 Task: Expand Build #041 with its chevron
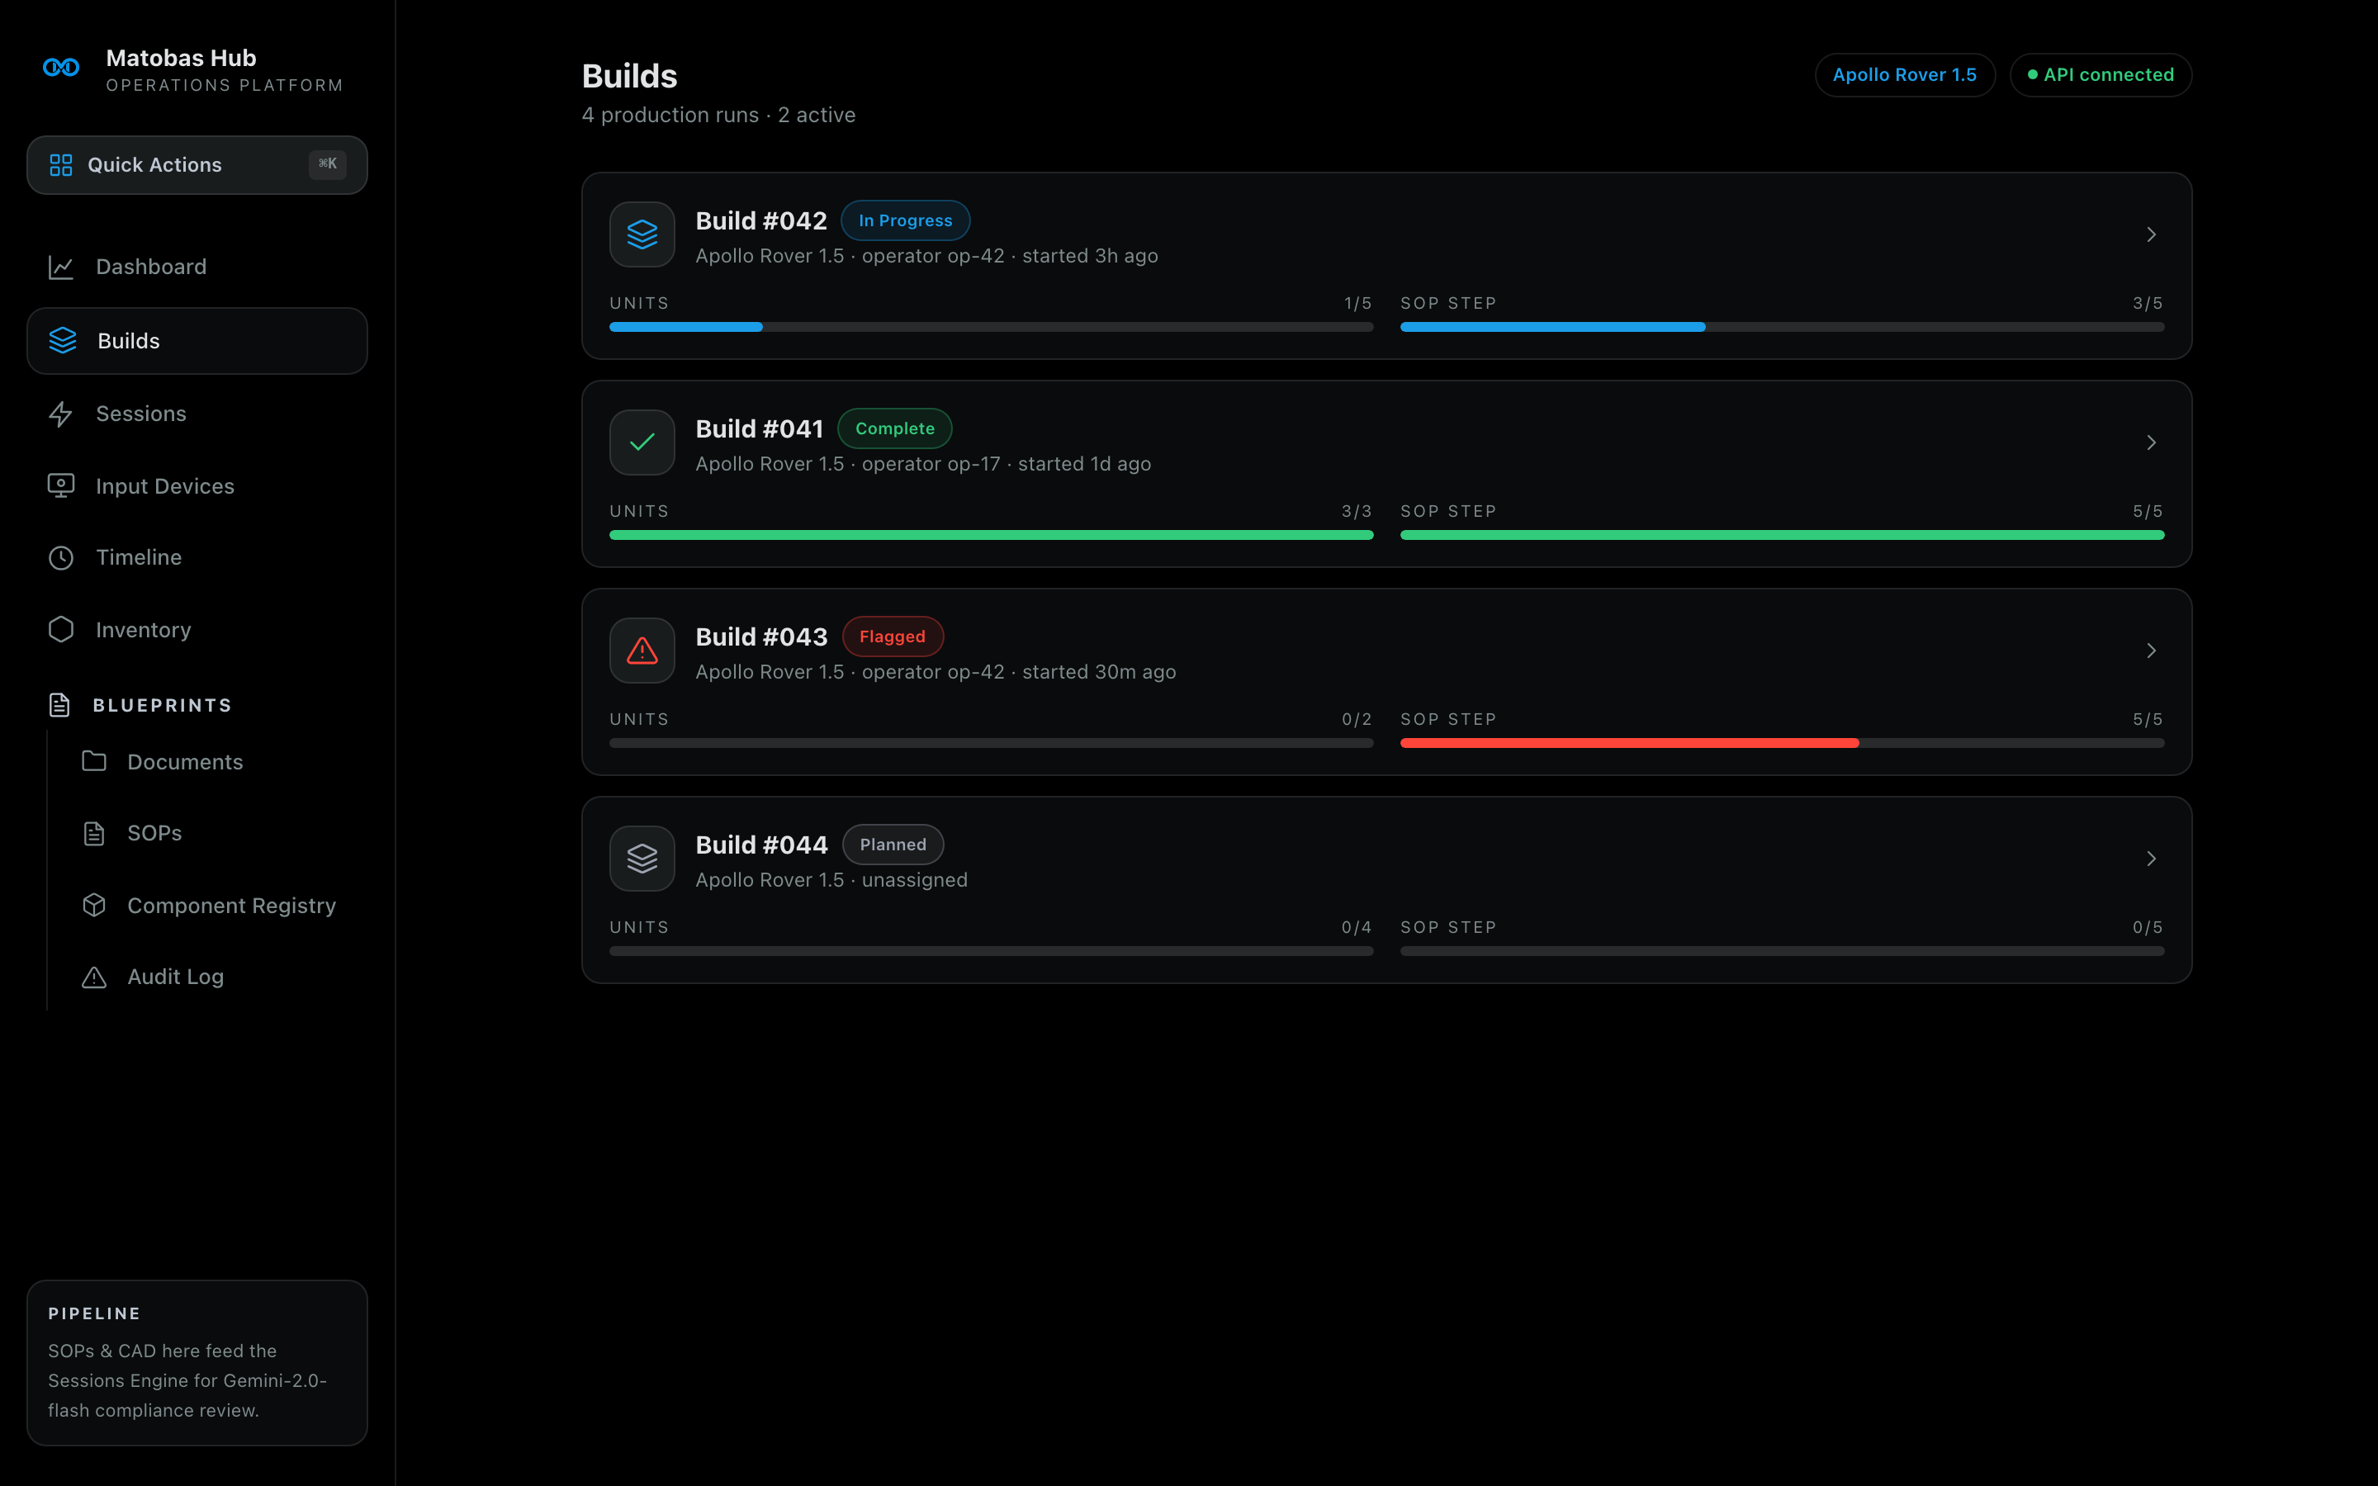click(x=2151, y=442)
